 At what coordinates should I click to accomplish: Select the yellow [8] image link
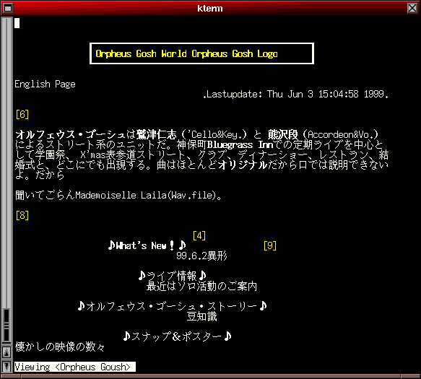(22, 215)
